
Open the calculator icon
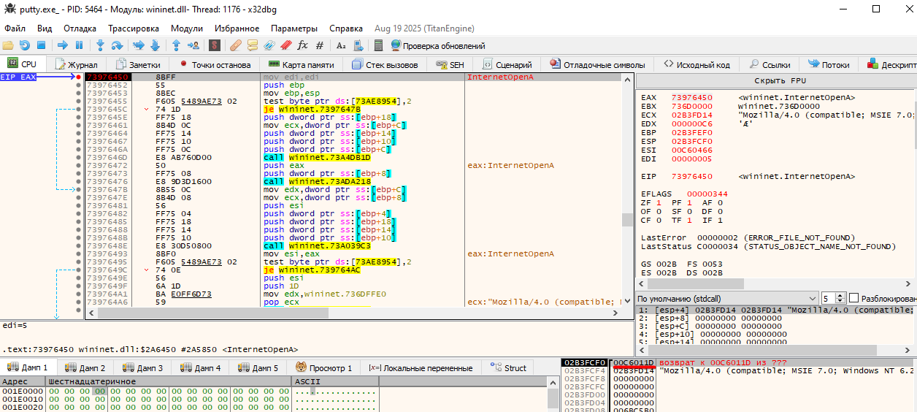(378, 45)
